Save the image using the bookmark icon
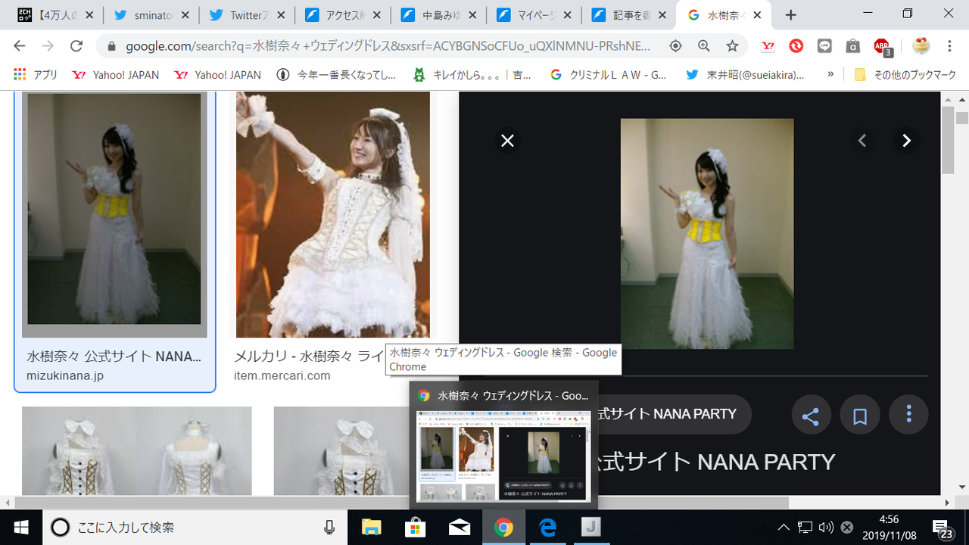Viewport: 969px width, 545px height. (859, 414)
